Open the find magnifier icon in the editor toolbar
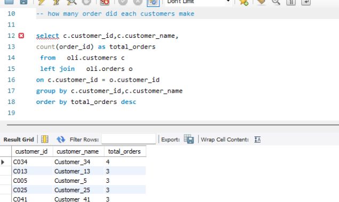This screenshot has height=202, width=339. click(276, 2)
